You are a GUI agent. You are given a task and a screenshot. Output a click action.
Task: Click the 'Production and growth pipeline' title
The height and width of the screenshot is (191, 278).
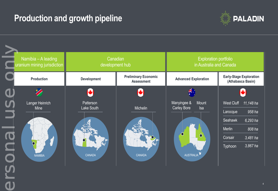click(x=68, y=18)
